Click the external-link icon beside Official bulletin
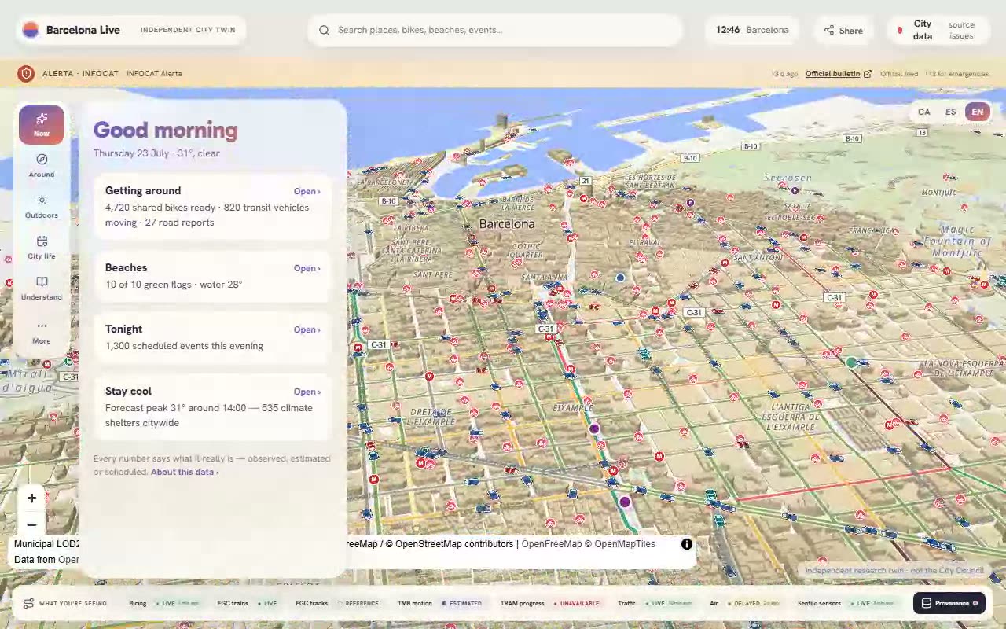The width and height of the screenshot is (1006, 629). (868, 74)
